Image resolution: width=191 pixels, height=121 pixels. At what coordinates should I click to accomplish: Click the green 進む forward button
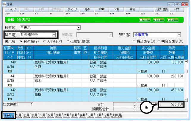(x=173, y=20)
